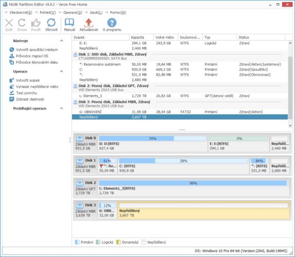Screen dimensions: 295x257
Task: Collapse the Probíhající operace section
Action: (61, 108)
